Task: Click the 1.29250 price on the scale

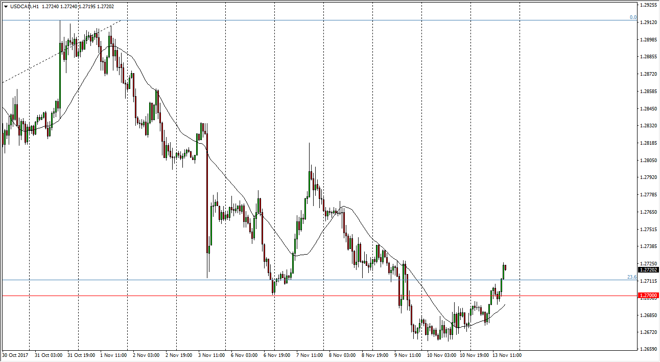Action: tap(648, 5)
